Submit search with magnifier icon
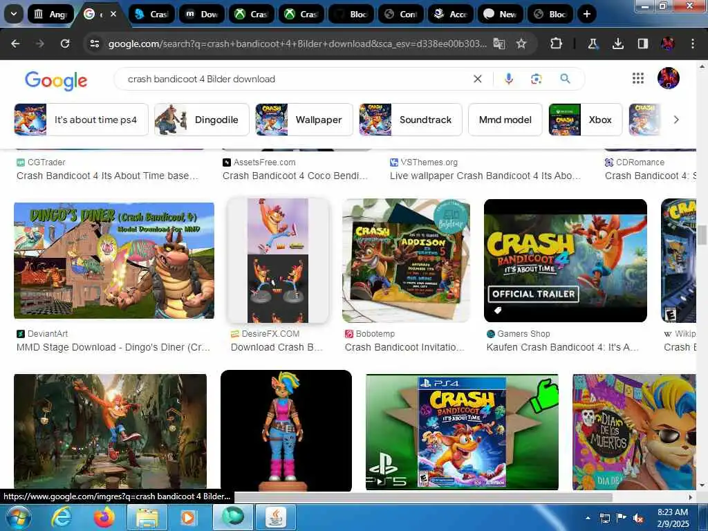Viewport: 708px width, 531px height. click(565, 79)
